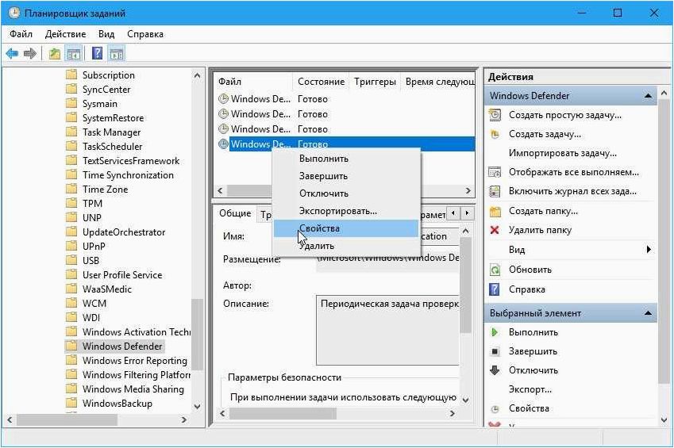The height and width of the screenshot is (448, 674).
Task: Click Импортировать задачу action
Action: (x=563, y=153)
